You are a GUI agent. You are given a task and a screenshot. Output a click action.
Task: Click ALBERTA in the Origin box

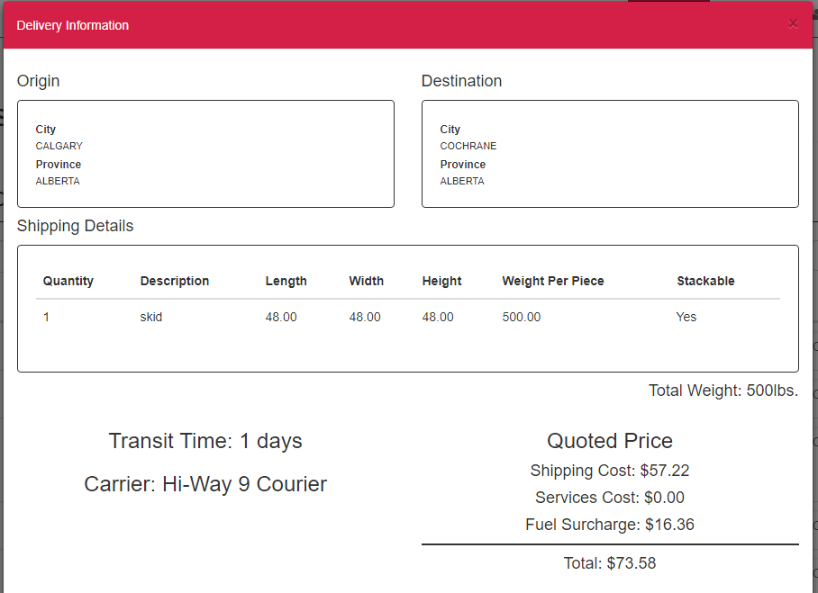(58, 181)
